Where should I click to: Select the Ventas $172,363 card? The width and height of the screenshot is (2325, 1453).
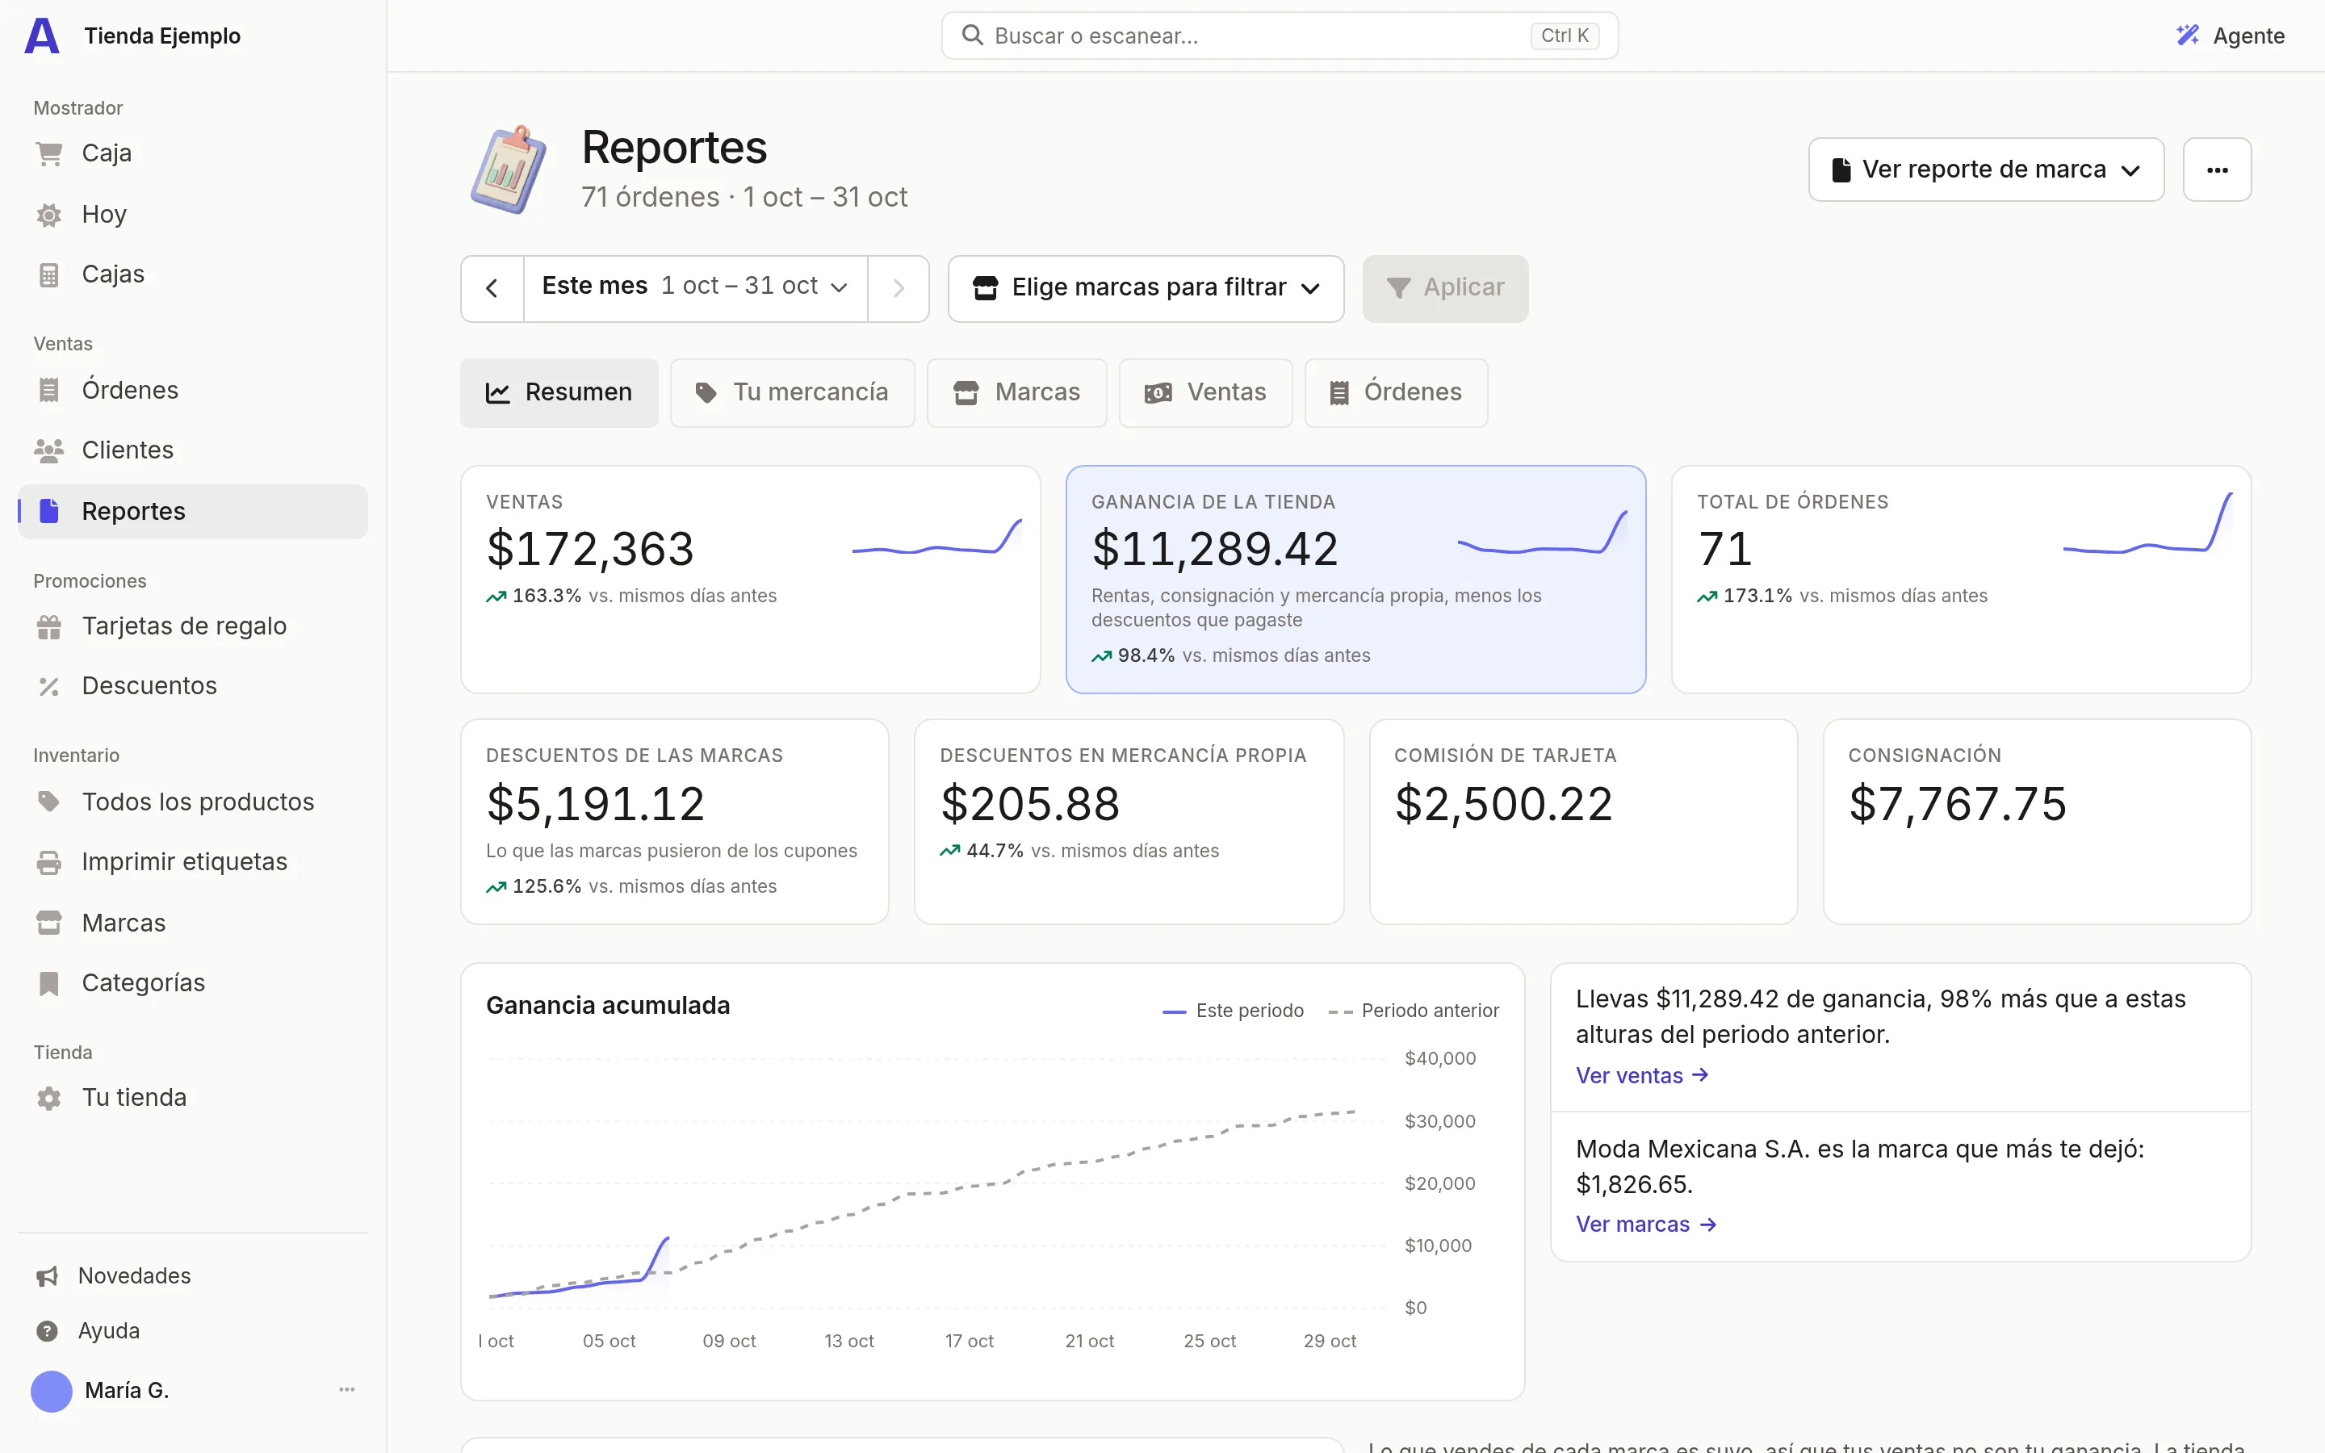pos(750,580)
